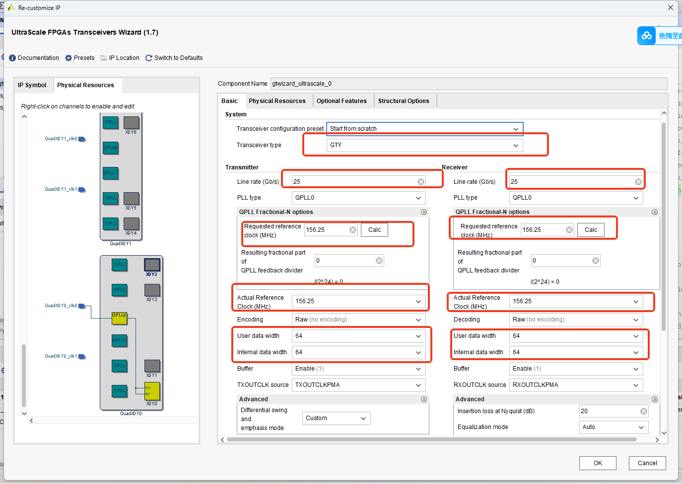Click the Presets gear icon
The height and width of the screenshot is (484, 682).
68,58
